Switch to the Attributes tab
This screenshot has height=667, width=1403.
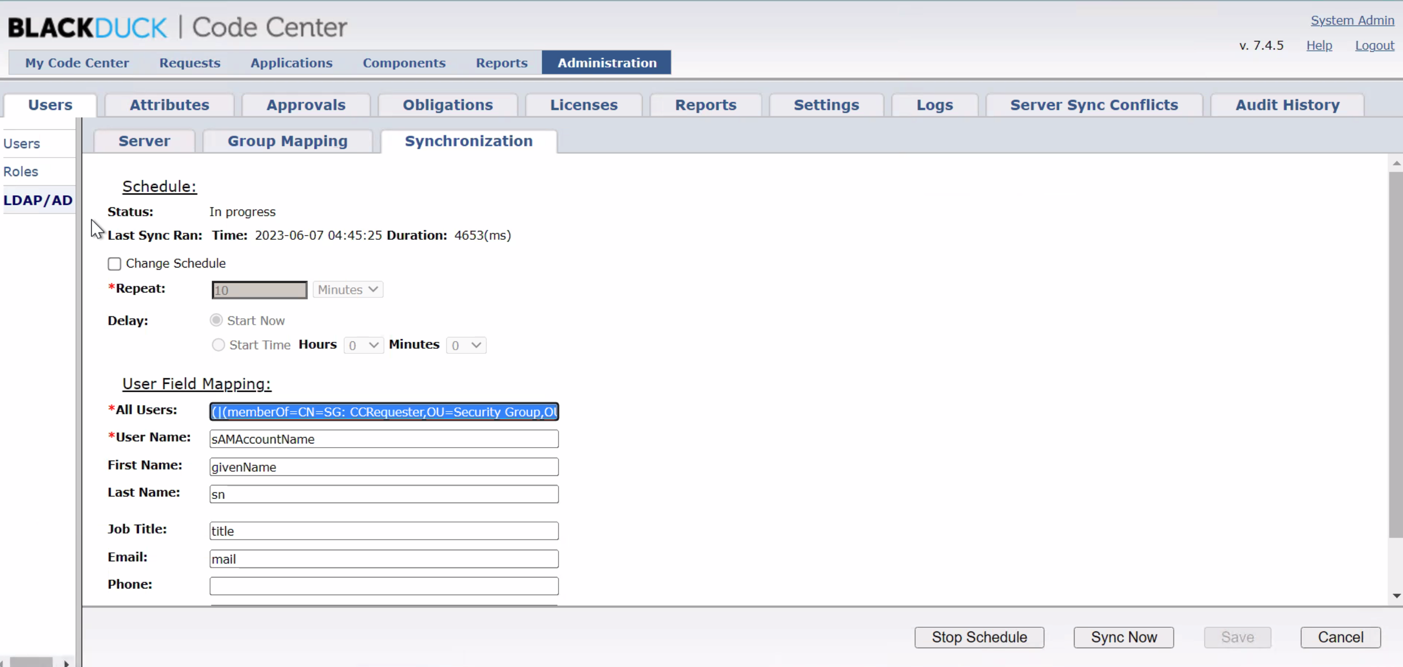(169, 105)
